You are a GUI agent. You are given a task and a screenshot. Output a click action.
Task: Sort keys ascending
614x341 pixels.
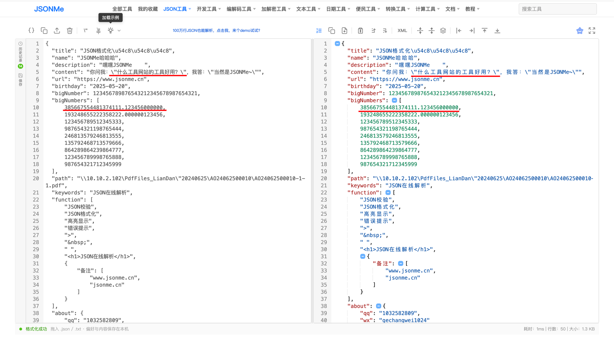(373, 31)
